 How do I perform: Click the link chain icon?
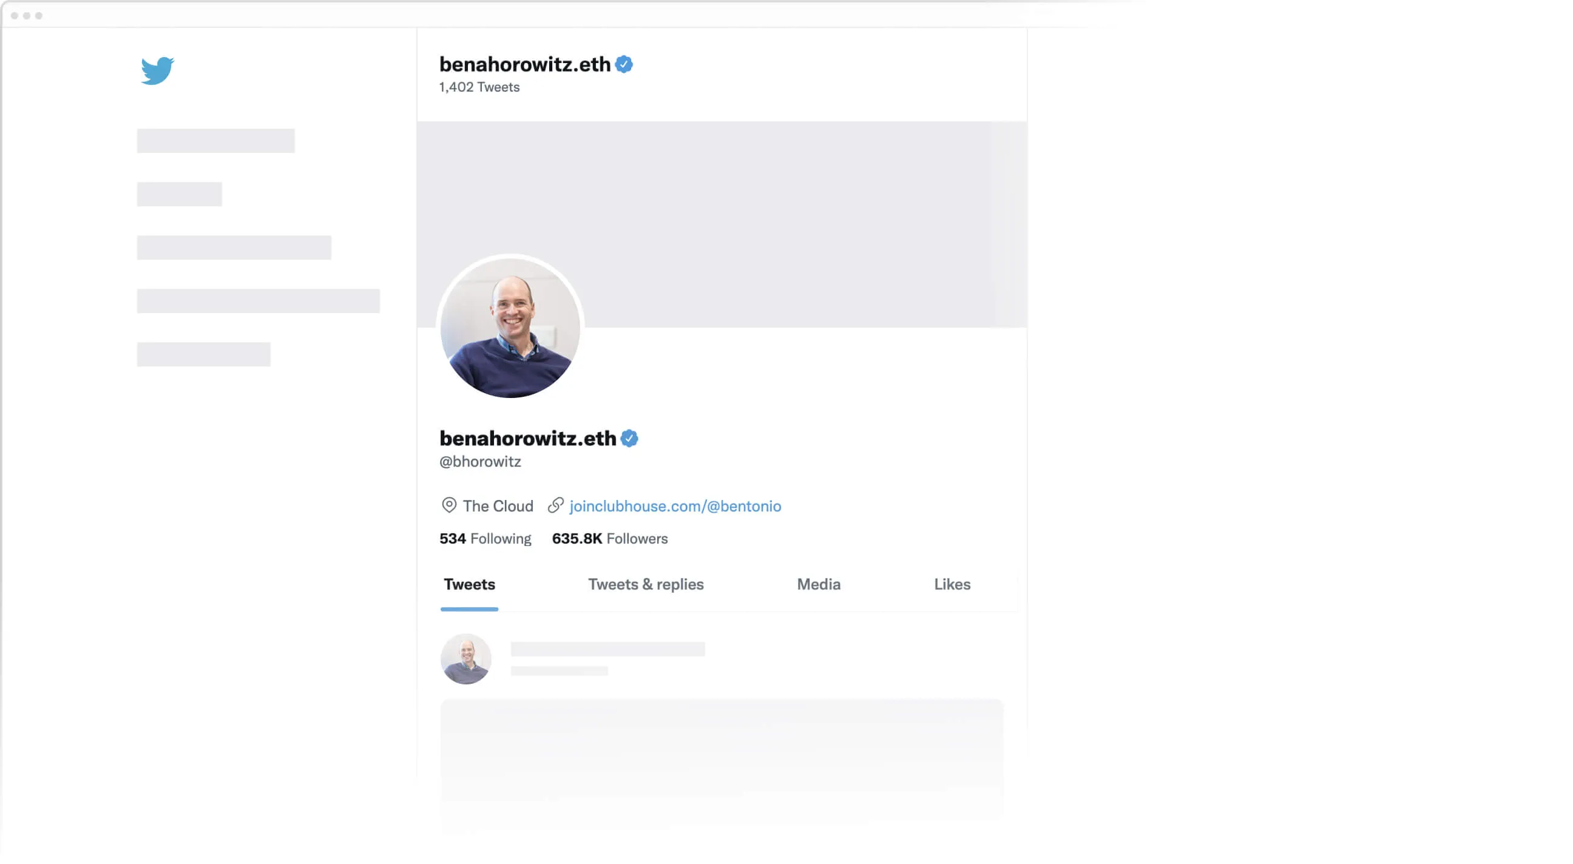(556, 505)
